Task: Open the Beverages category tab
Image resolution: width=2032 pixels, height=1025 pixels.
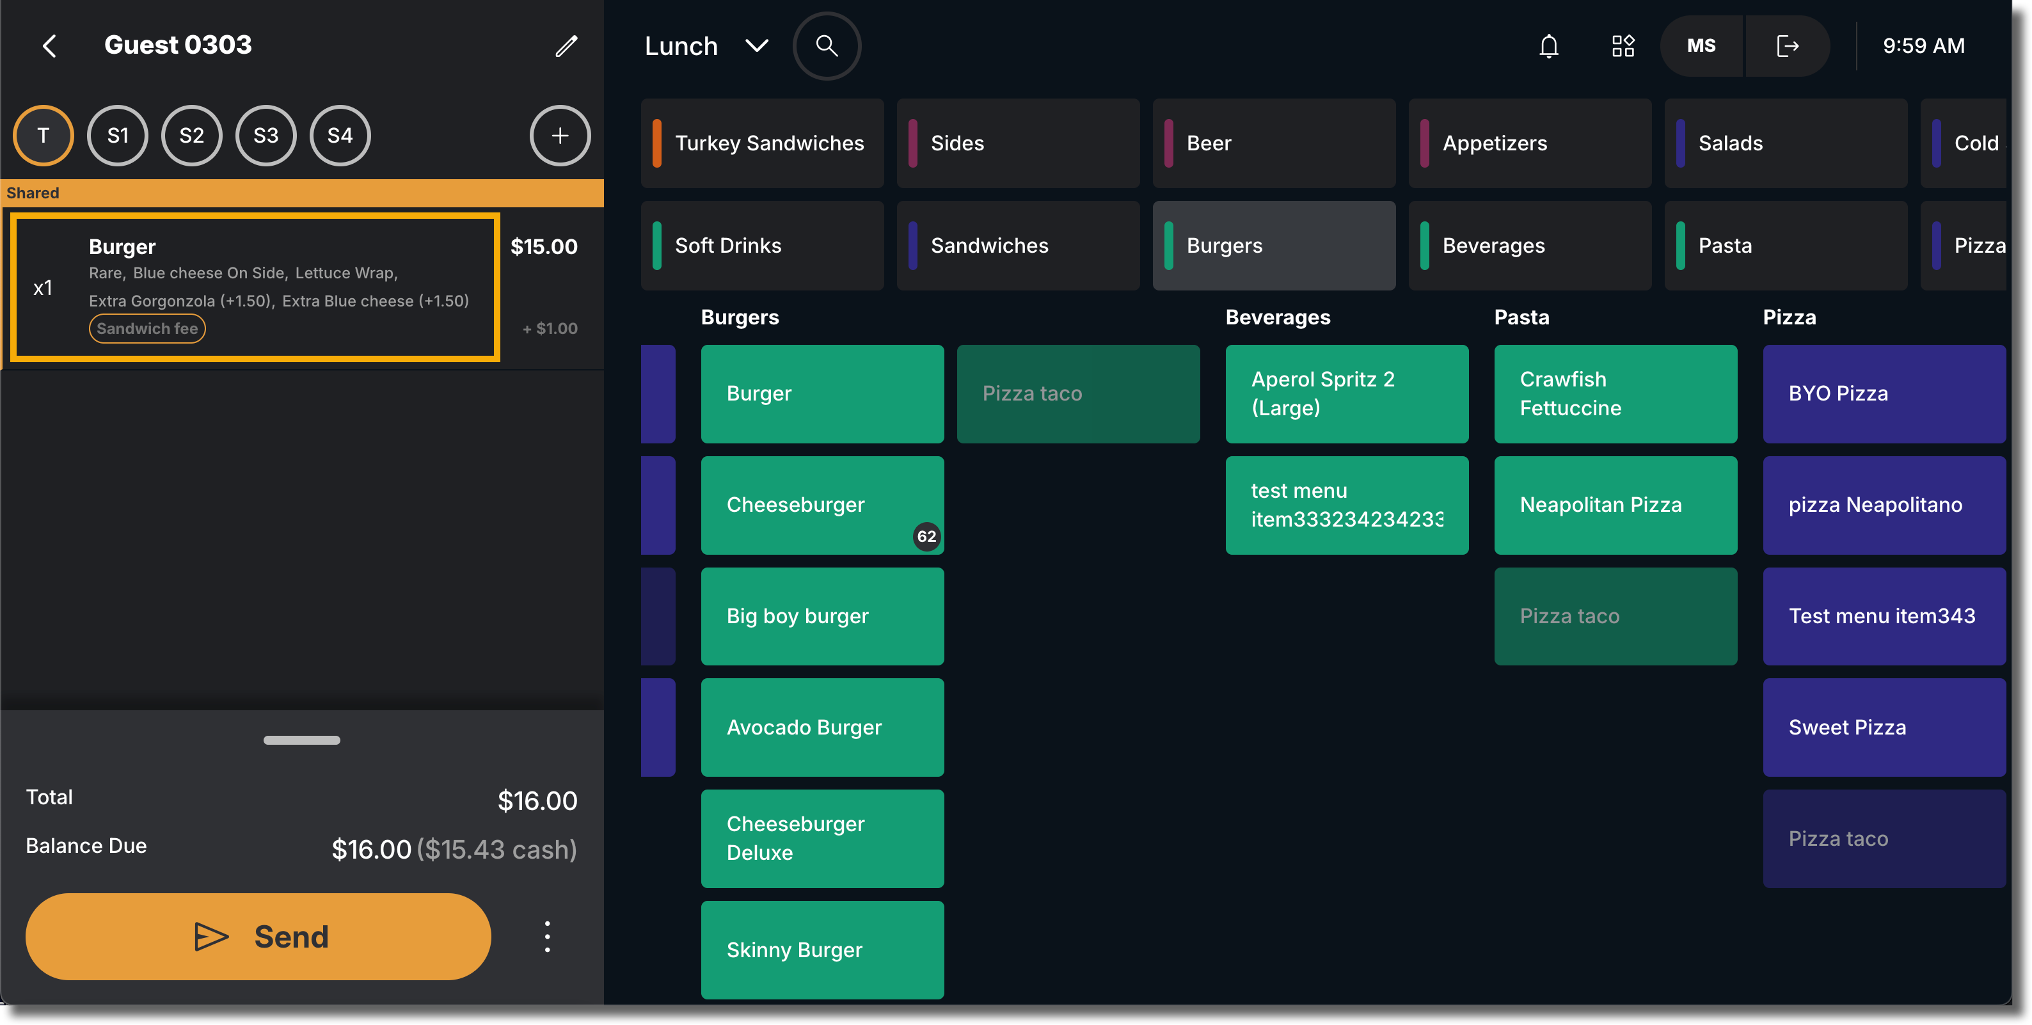Action: click(1530, 246)
